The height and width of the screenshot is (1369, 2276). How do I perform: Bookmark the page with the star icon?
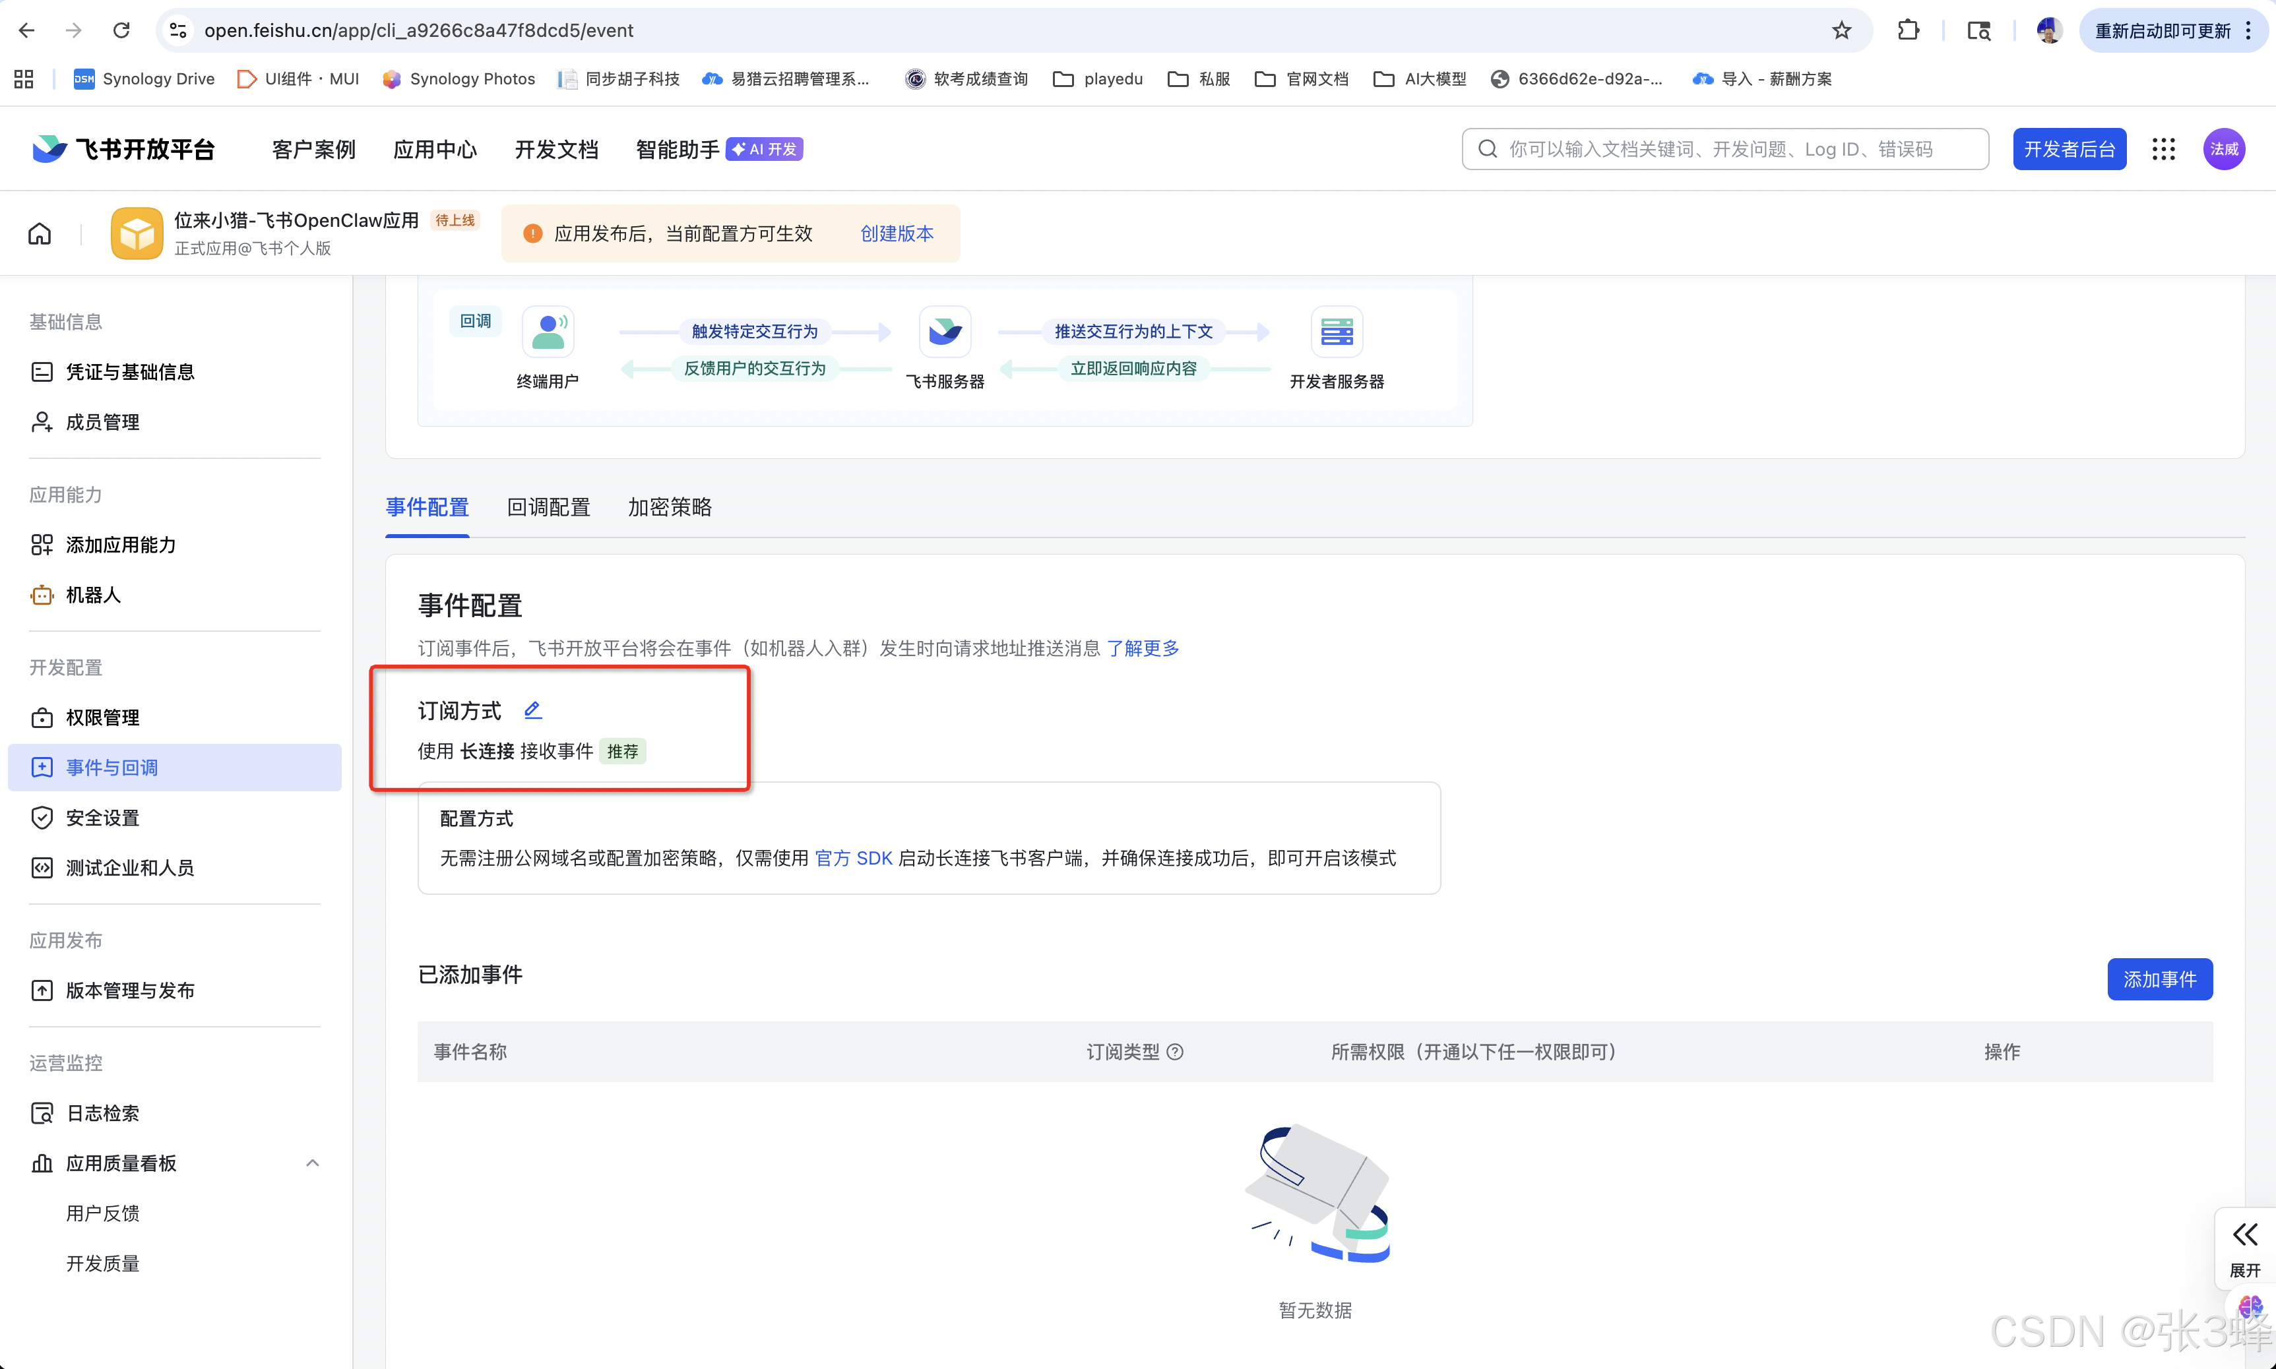click(x=1841, y=30)
